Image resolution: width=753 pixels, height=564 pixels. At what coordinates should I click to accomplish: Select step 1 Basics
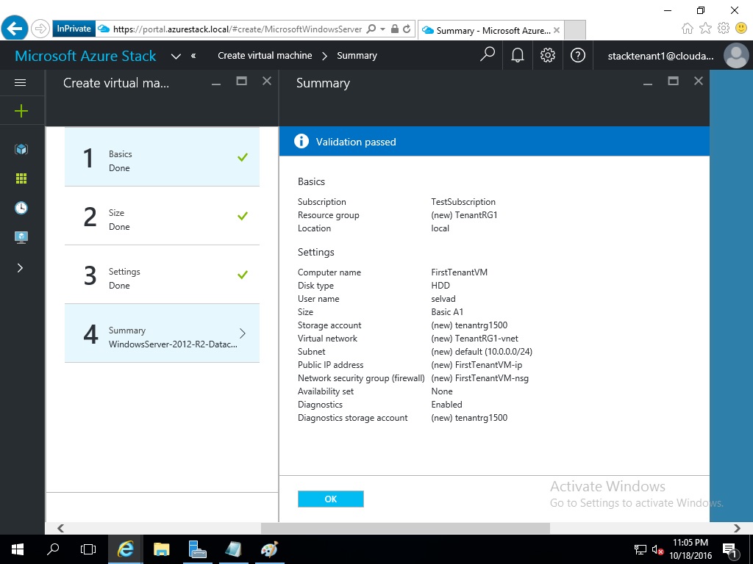162,157
